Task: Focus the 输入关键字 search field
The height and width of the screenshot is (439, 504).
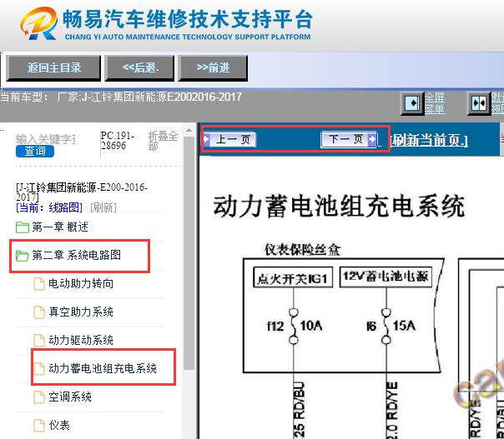Action: (46, 139)
